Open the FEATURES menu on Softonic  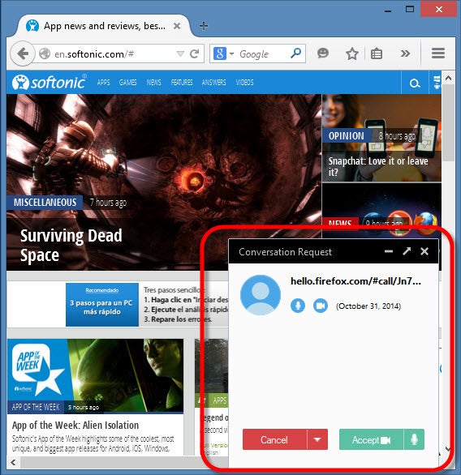[182, 83]
